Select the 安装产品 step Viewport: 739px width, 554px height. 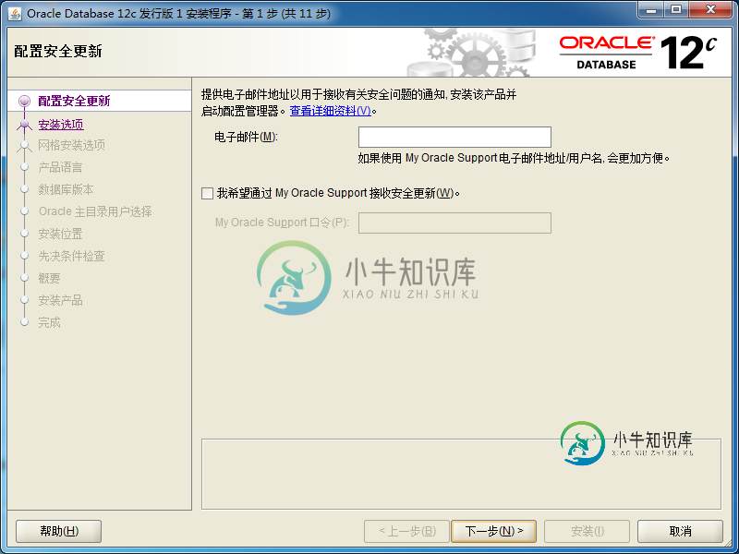coord(60,300)
